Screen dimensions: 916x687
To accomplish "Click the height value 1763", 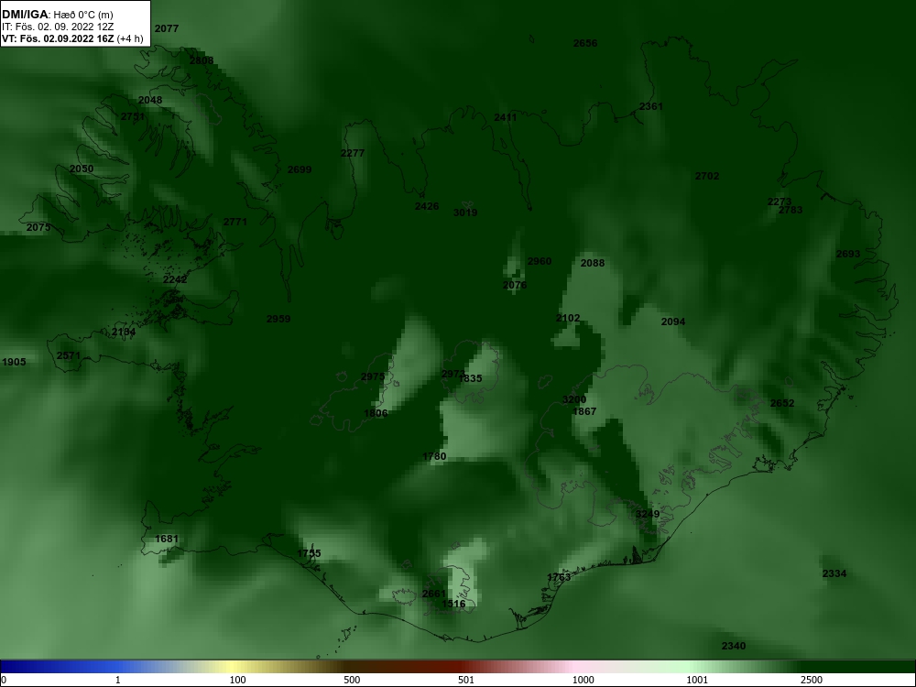I will click(x=559, y=578).
